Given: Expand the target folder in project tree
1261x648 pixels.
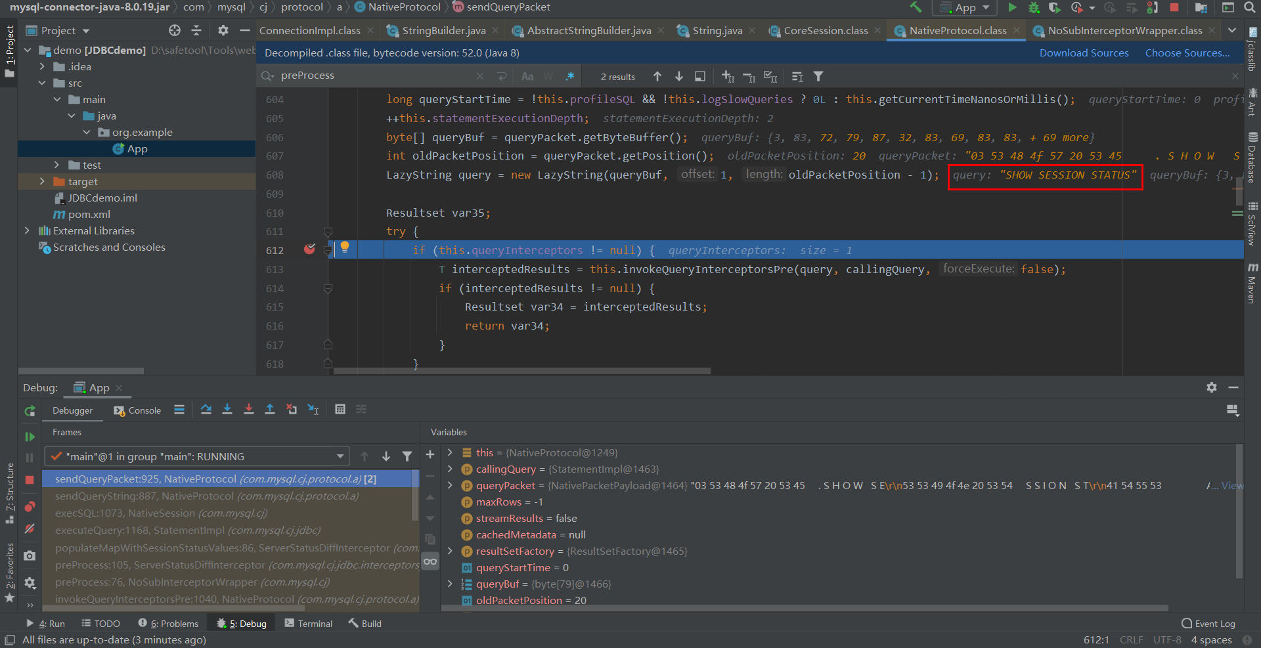Looking at the screenshot, I should coord(42,182).
